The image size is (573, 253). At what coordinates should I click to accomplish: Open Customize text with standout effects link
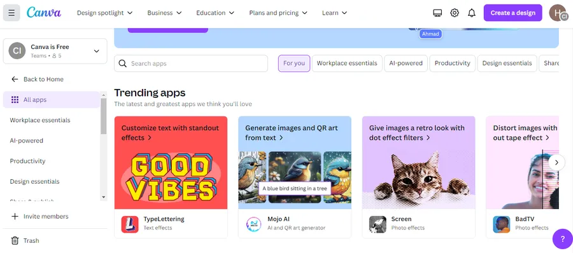(170, 133)
